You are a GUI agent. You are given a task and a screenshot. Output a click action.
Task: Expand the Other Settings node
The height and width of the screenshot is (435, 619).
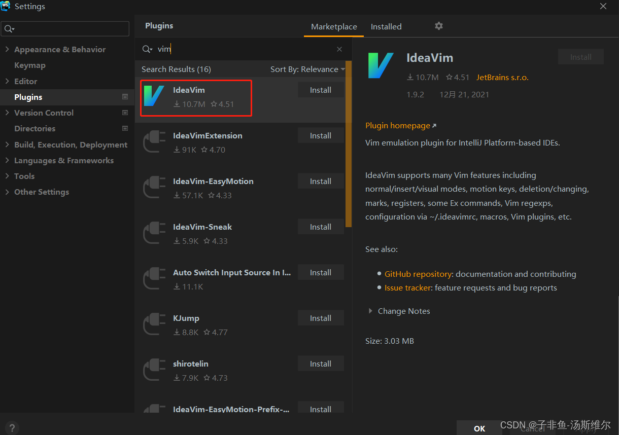click(x=7, y=192)
